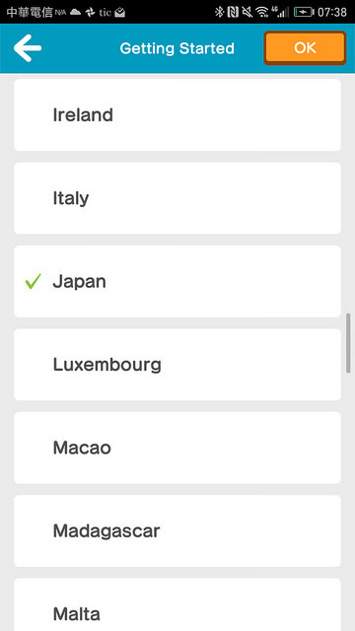Tap the Wi-Fi signal icon

(x=262, y=12)
